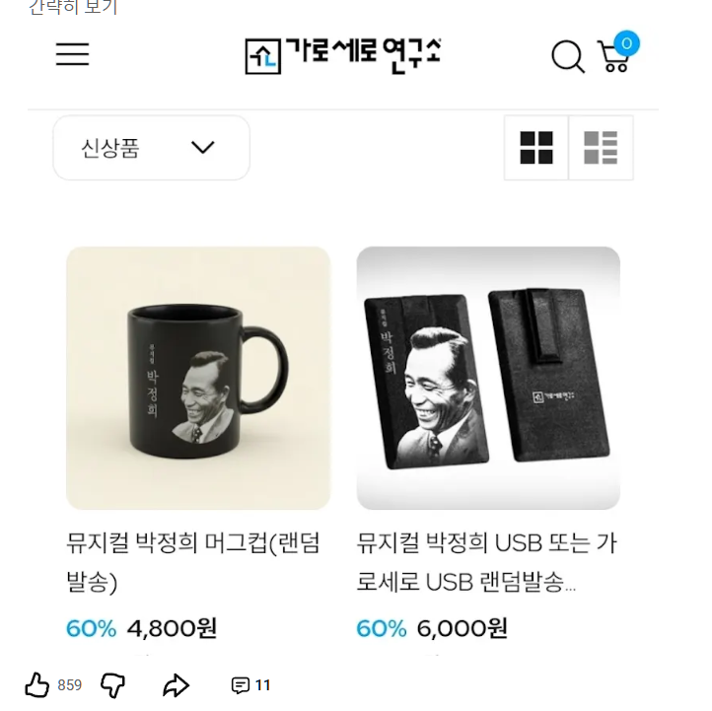Switch to list view layout
Image resolution: width=712 pixels, height=711 pixels.
pos(601,148)
